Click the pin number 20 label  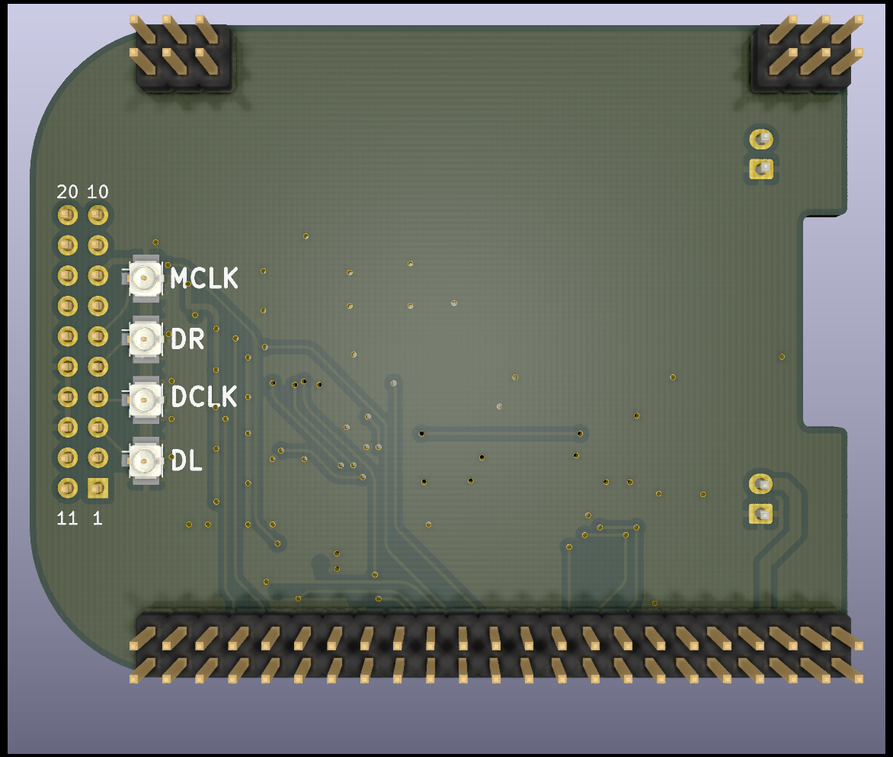click(x=67, y=192)
